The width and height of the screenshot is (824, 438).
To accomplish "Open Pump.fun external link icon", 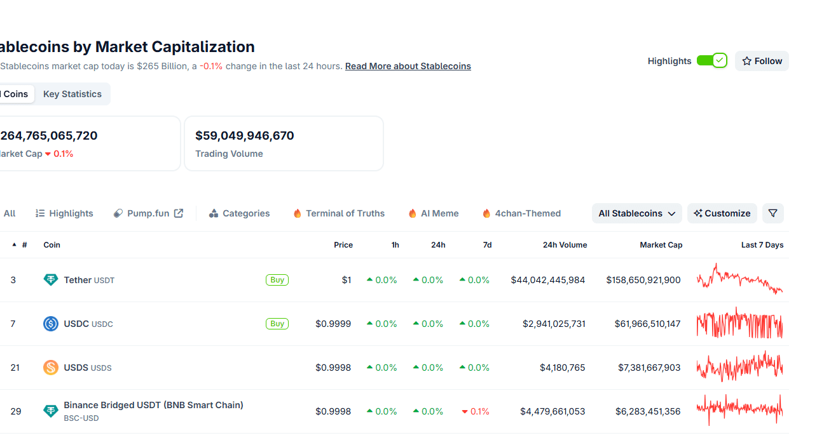I will click(179, 213).
